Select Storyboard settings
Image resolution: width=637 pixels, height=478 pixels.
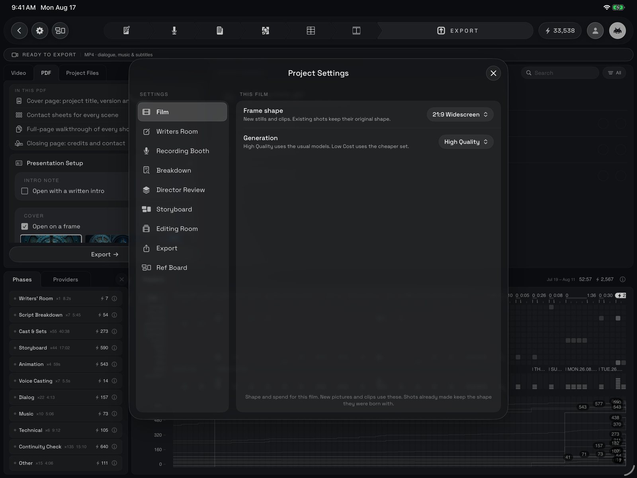[182, 210]
